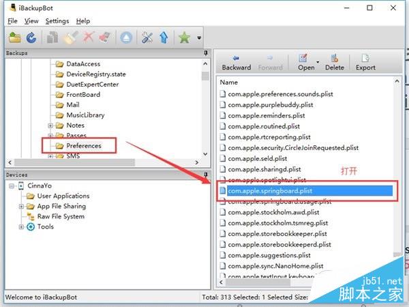Click the blue refresh toolbar icon

[x=31, y=38]
